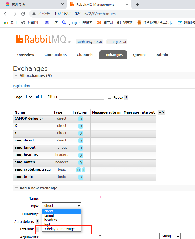Open the amq.match exchange

pyautogui.click(x=25, y=162)
